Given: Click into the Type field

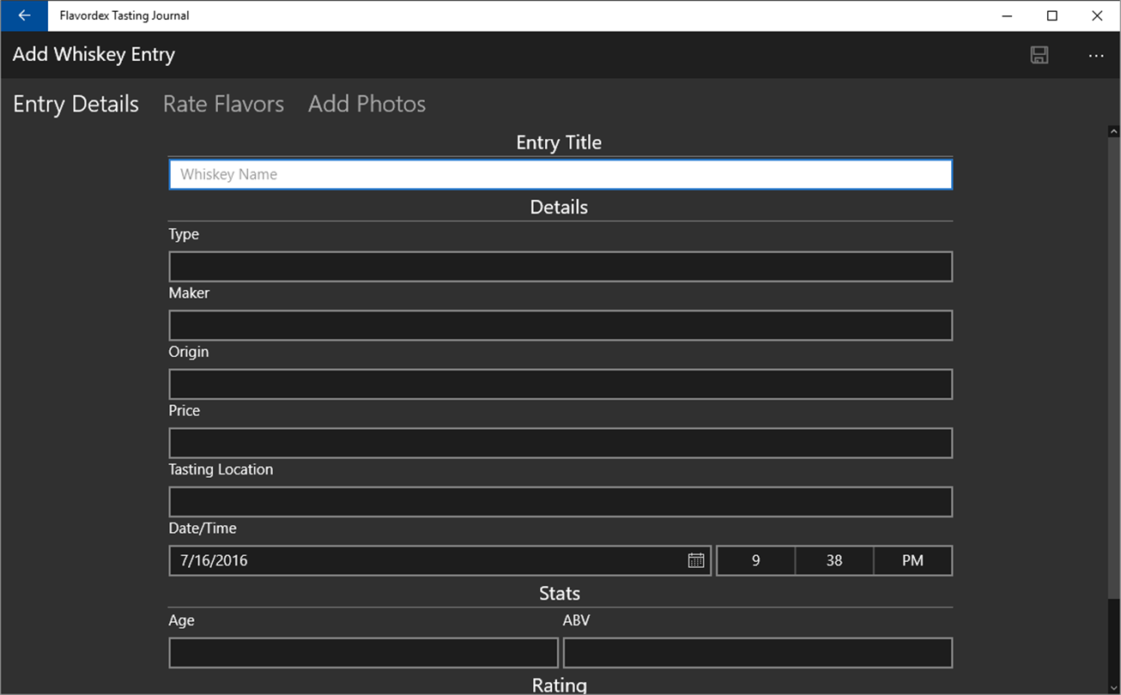Looking at the screenshot, I should pyautogui.click(x=560, y=267).
